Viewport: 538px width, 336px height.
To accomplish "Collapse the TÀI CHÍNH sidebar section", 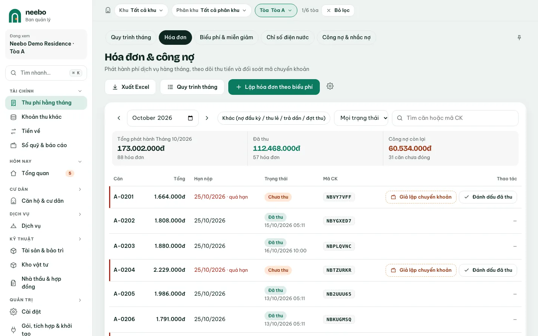I will (x=80, y=91).
